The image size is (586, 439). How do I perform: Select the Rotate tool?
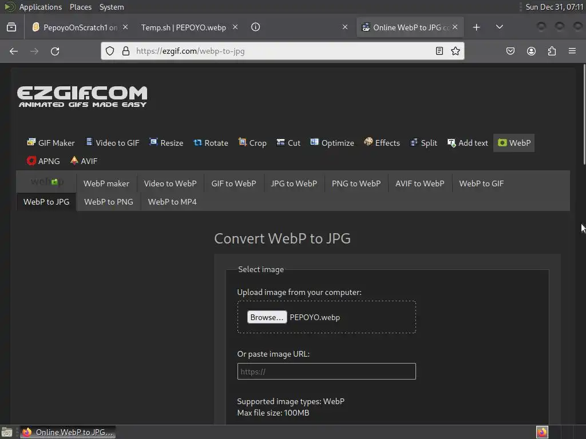(211, 143)
